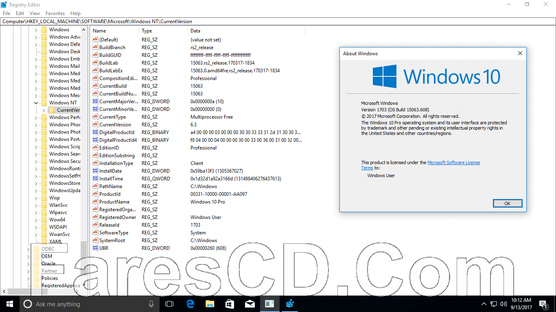Expand the WlanSvc key
The image size is (556, 312).
(x=36, y=205)
